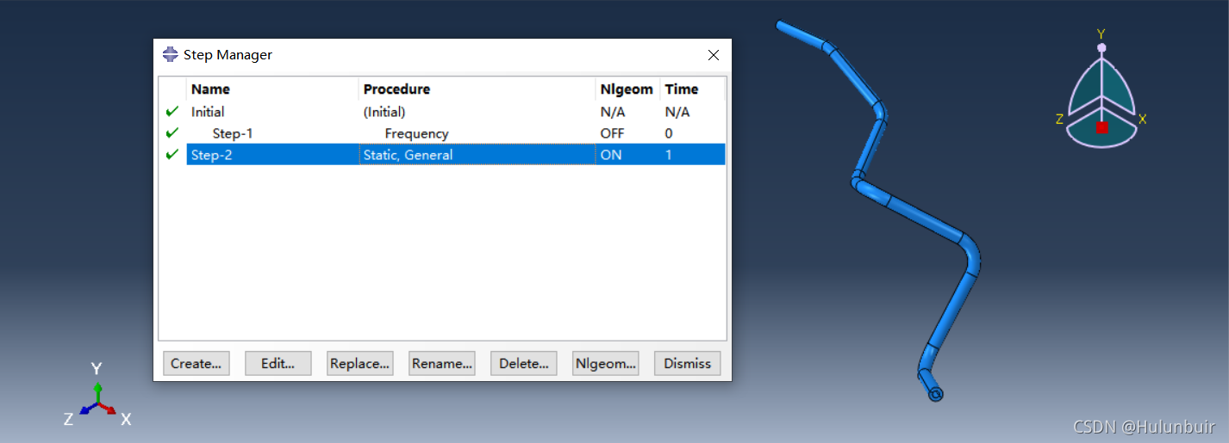Click the Step Manager title bar icon
The width and height of the screenshot is (1229, 443).
pos(171,54)
